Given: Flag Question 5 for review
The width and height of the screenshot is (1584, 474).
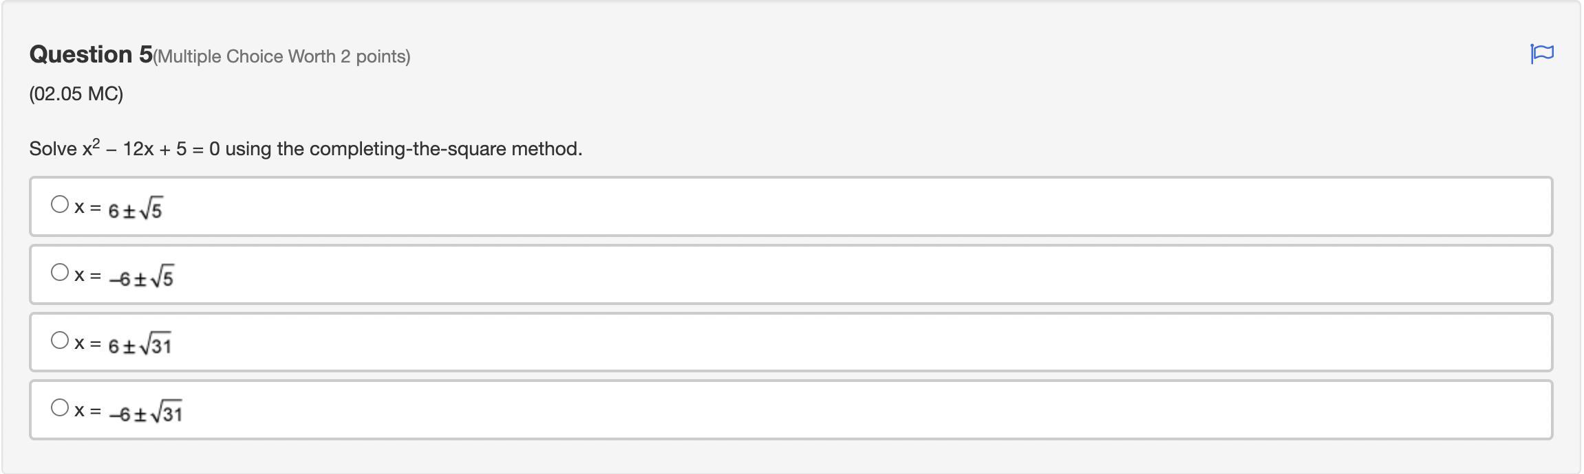Looking at the screenshot, I should (x=1541, y=54).
